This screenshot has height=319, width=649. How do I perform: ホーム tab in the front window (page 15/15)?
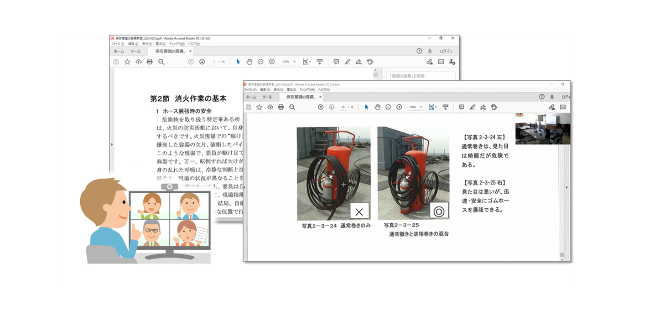click(251, 97)
